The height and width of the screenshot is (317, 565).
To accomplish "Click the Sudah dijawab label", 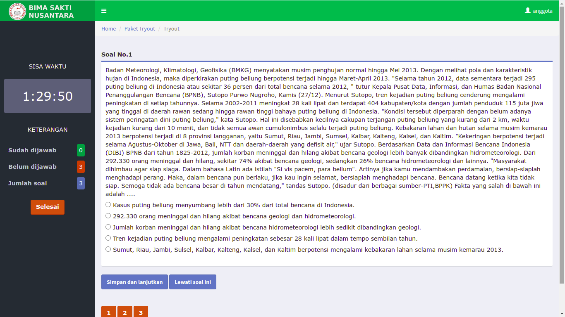I will 32,150.
